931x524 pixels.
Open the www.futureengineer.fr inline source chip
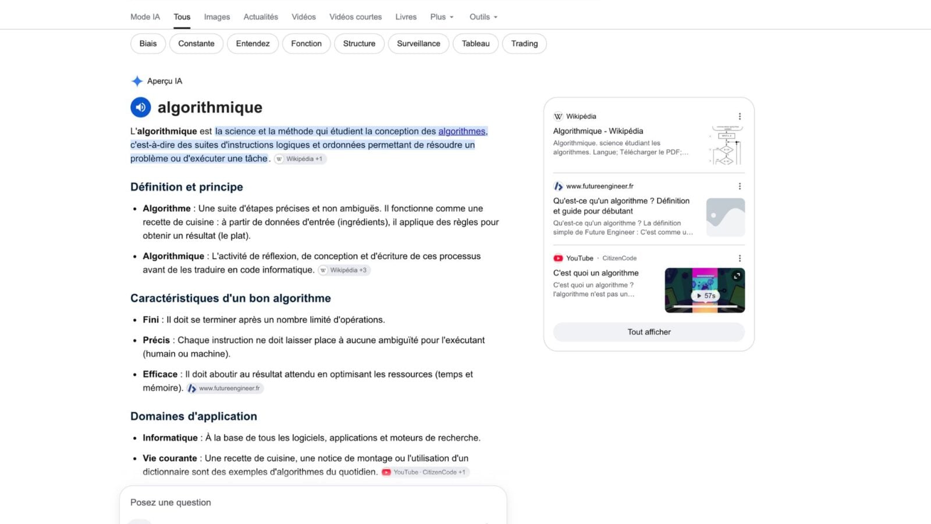tap(225, 388)
